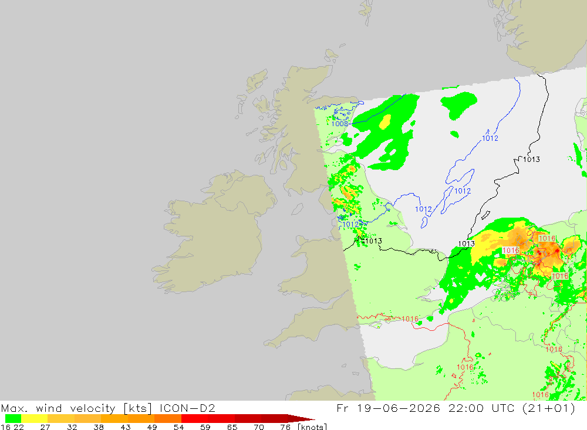Click the legend value "27"
This screenshot has width=587, height=430.
(45, 427)
